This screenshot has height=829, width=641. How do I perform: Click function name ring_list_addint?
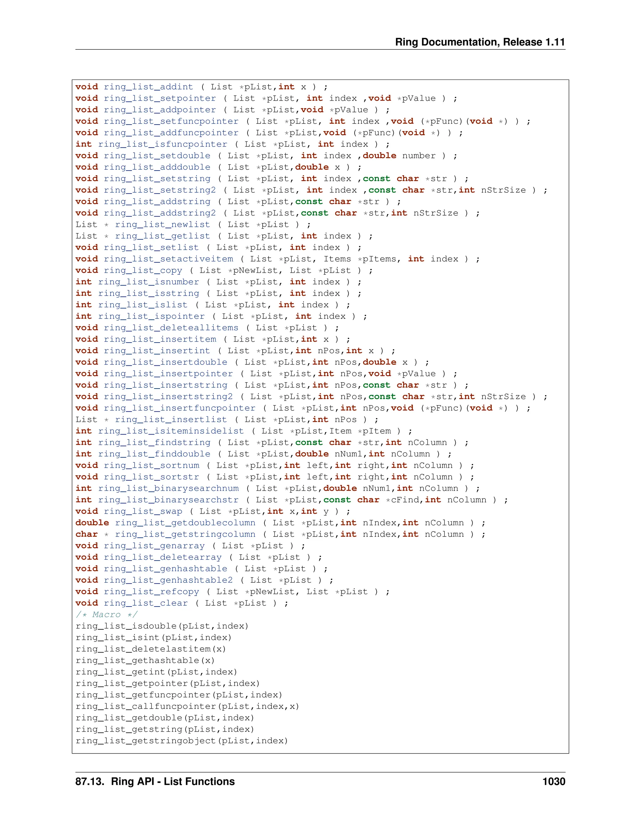(x=148, y=87)
